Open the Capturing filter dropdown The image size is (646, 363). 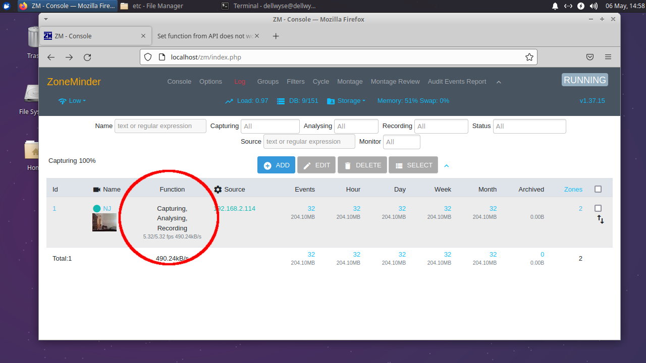coord(270,126)
